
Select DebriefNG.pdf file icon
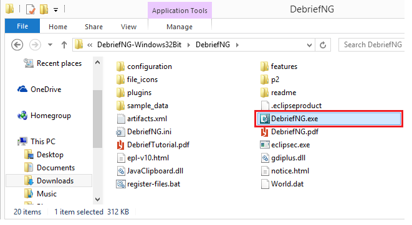(264, 132)
